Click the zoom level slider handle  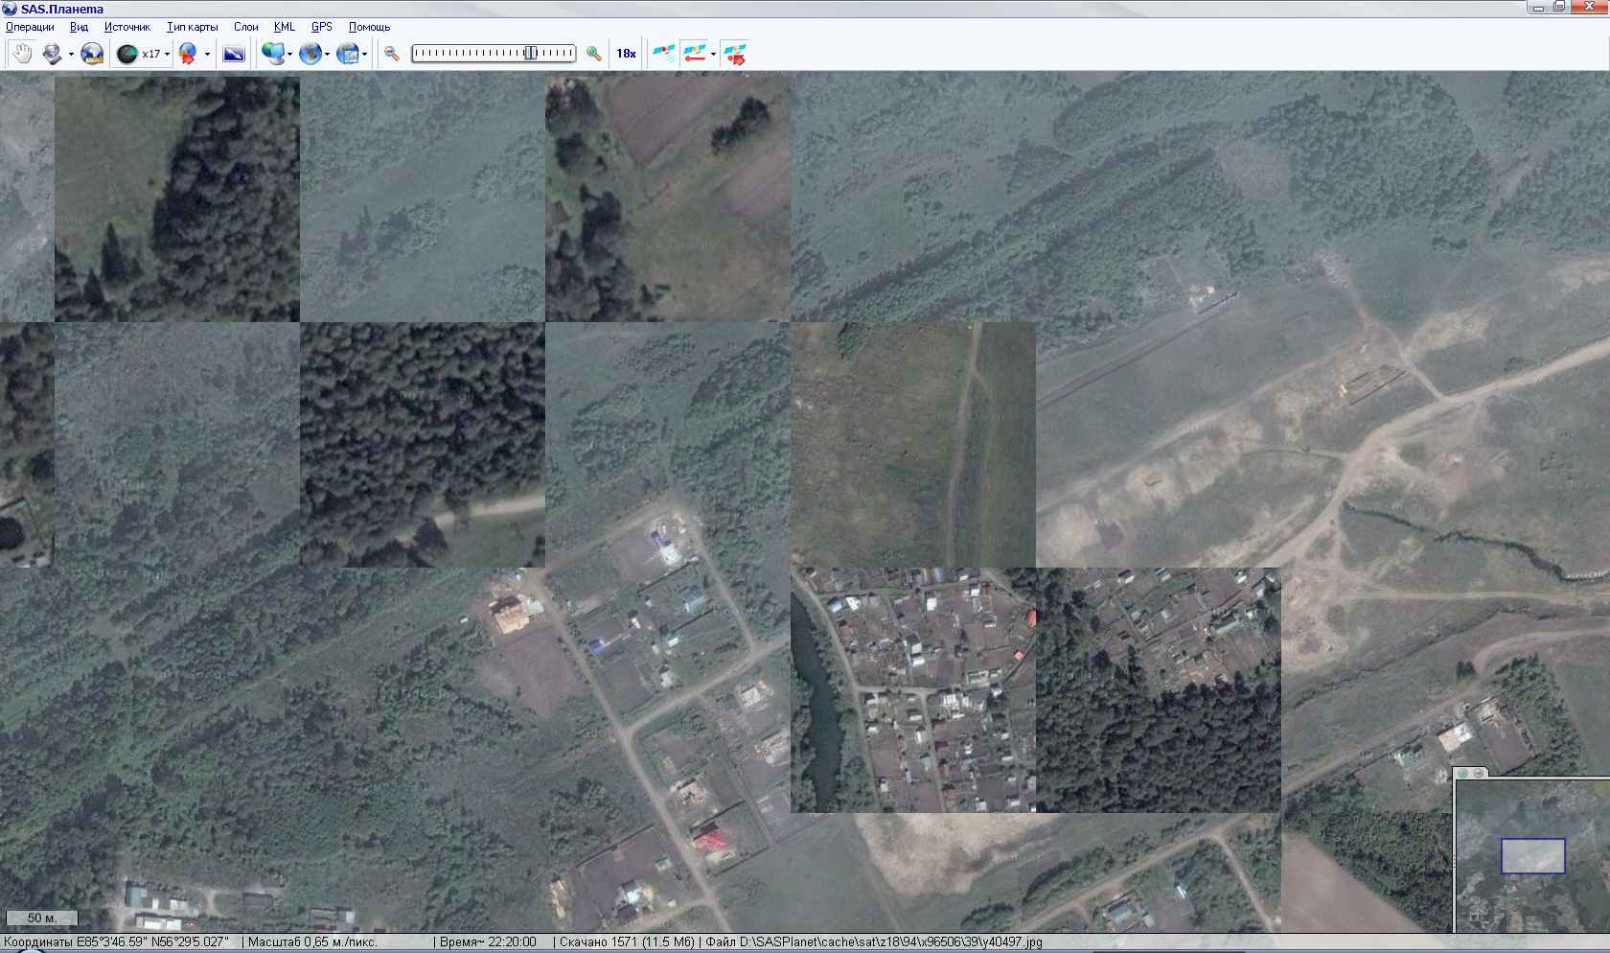coord(530,54)
